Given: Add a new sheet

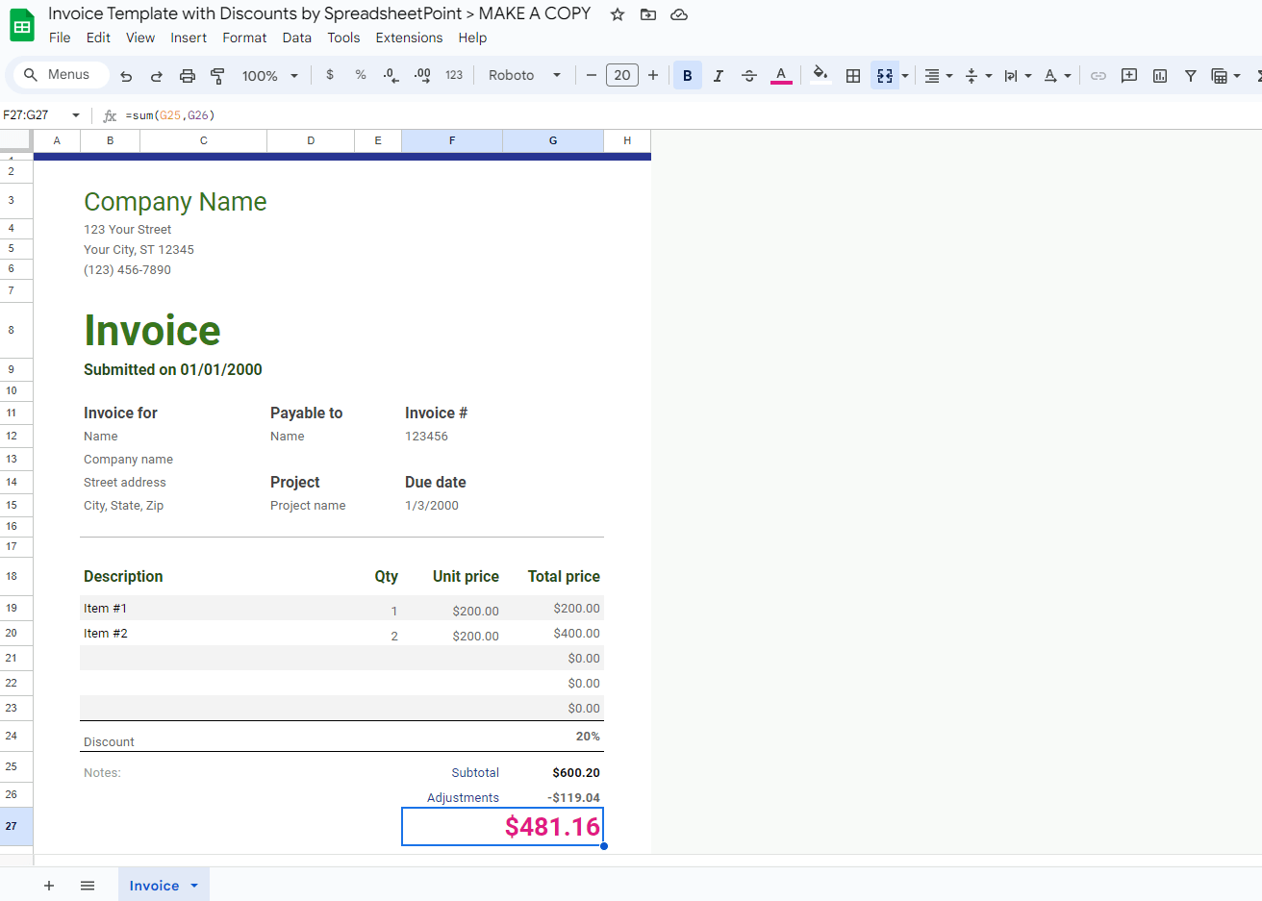Looking at the screenshot, I should tap(49, 885).
